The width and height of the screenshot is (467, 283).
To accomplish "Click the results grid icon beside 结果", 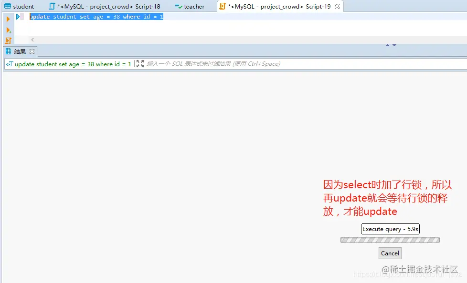I will tap(8, 51).
